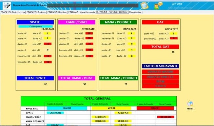Click the MEDIU yellow risk level cell
214x126 pixels.
point(111,108)
